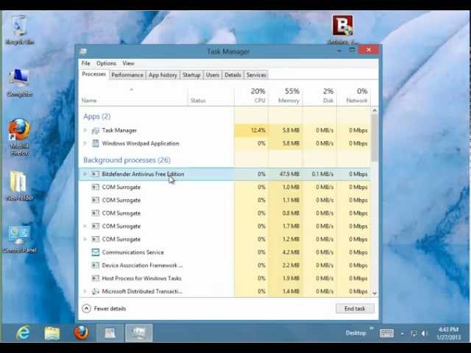This screenshot has width=471, height=353.
Task: Switch to the Startup tab
Action: point(191,75)
